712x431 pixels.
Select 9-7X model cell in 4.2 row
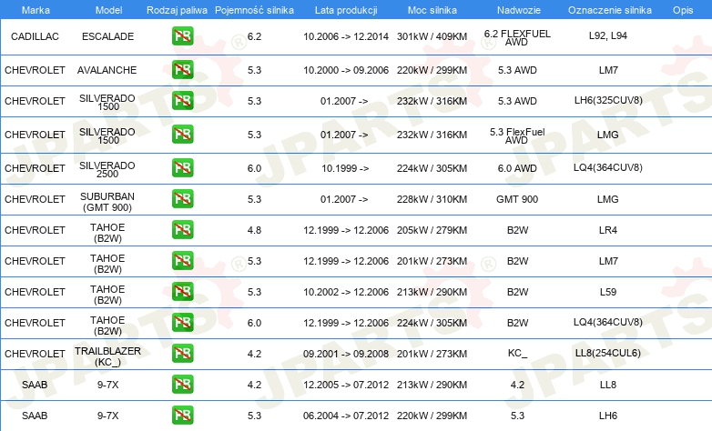(107, 385)
